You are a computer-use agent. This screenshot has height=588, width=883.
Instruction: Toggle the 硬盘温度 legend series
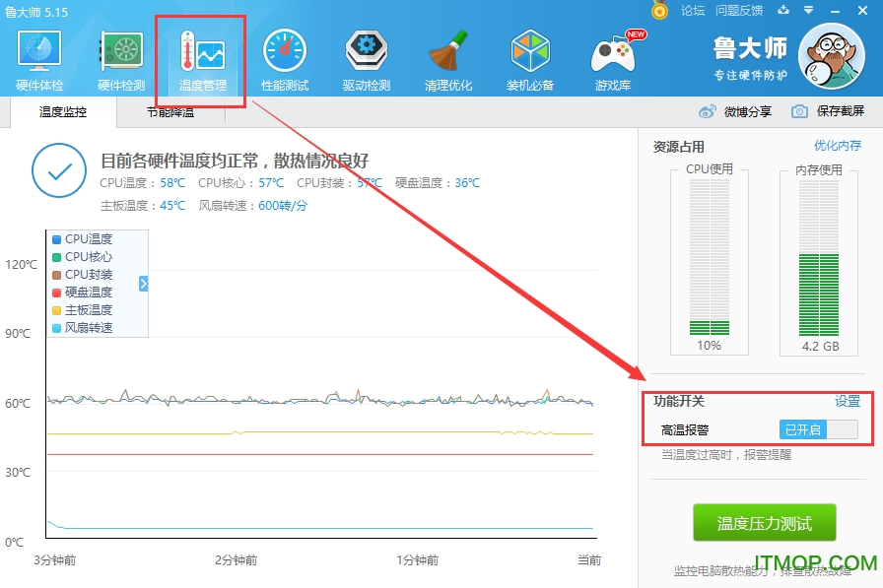(x=82, y=293)
